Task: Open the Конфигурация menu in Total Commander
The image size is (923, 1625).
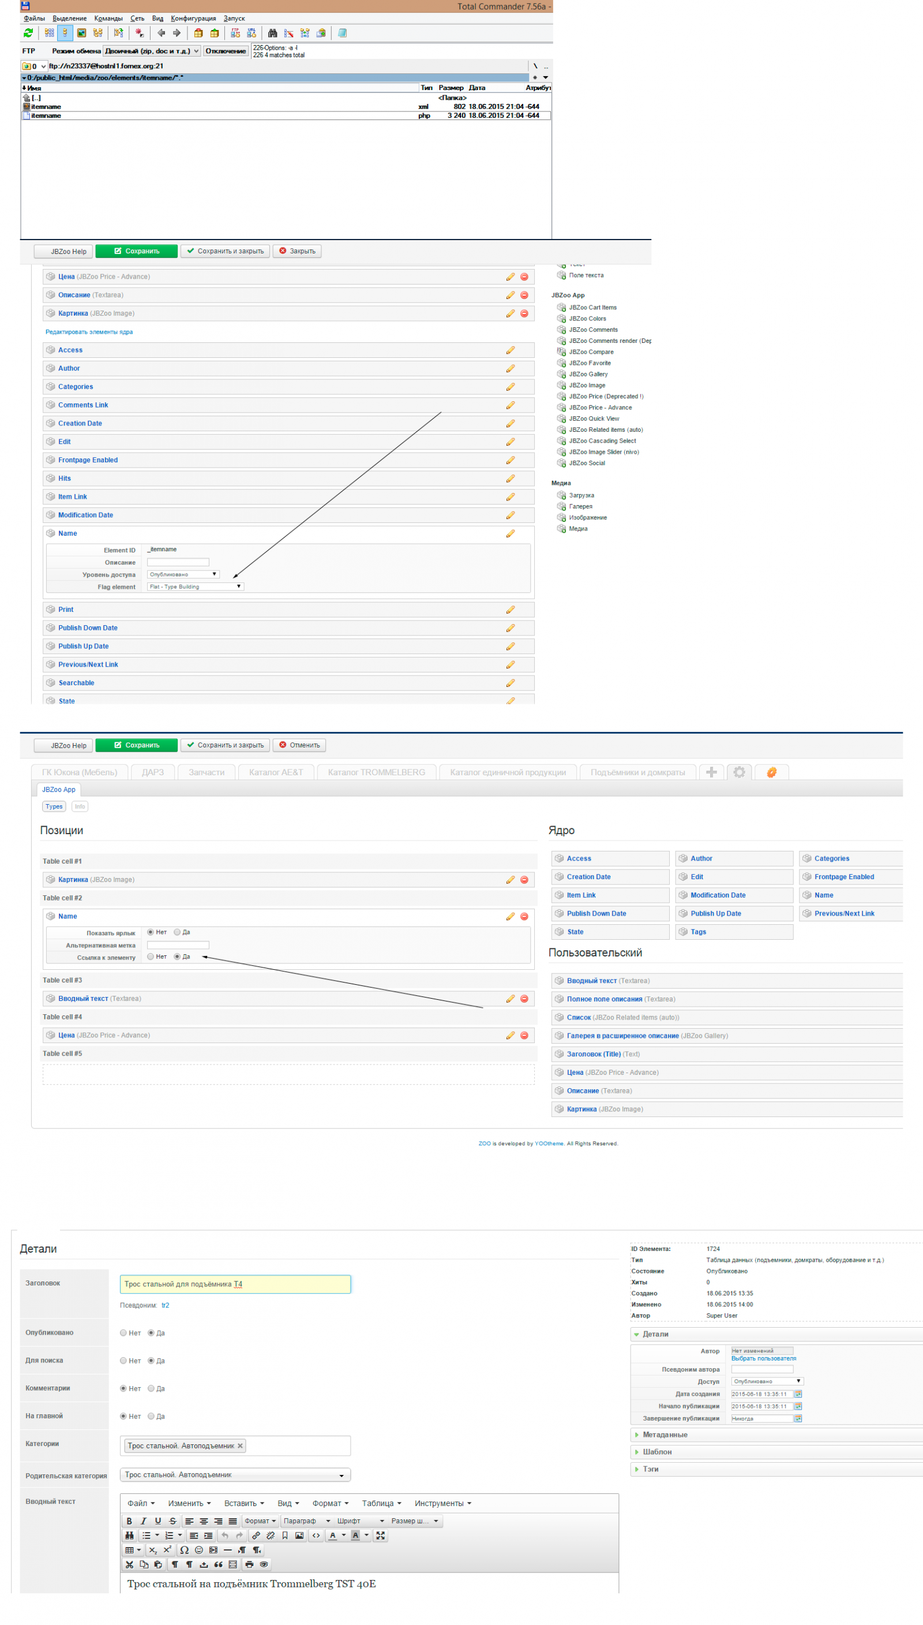Action: 193,18
